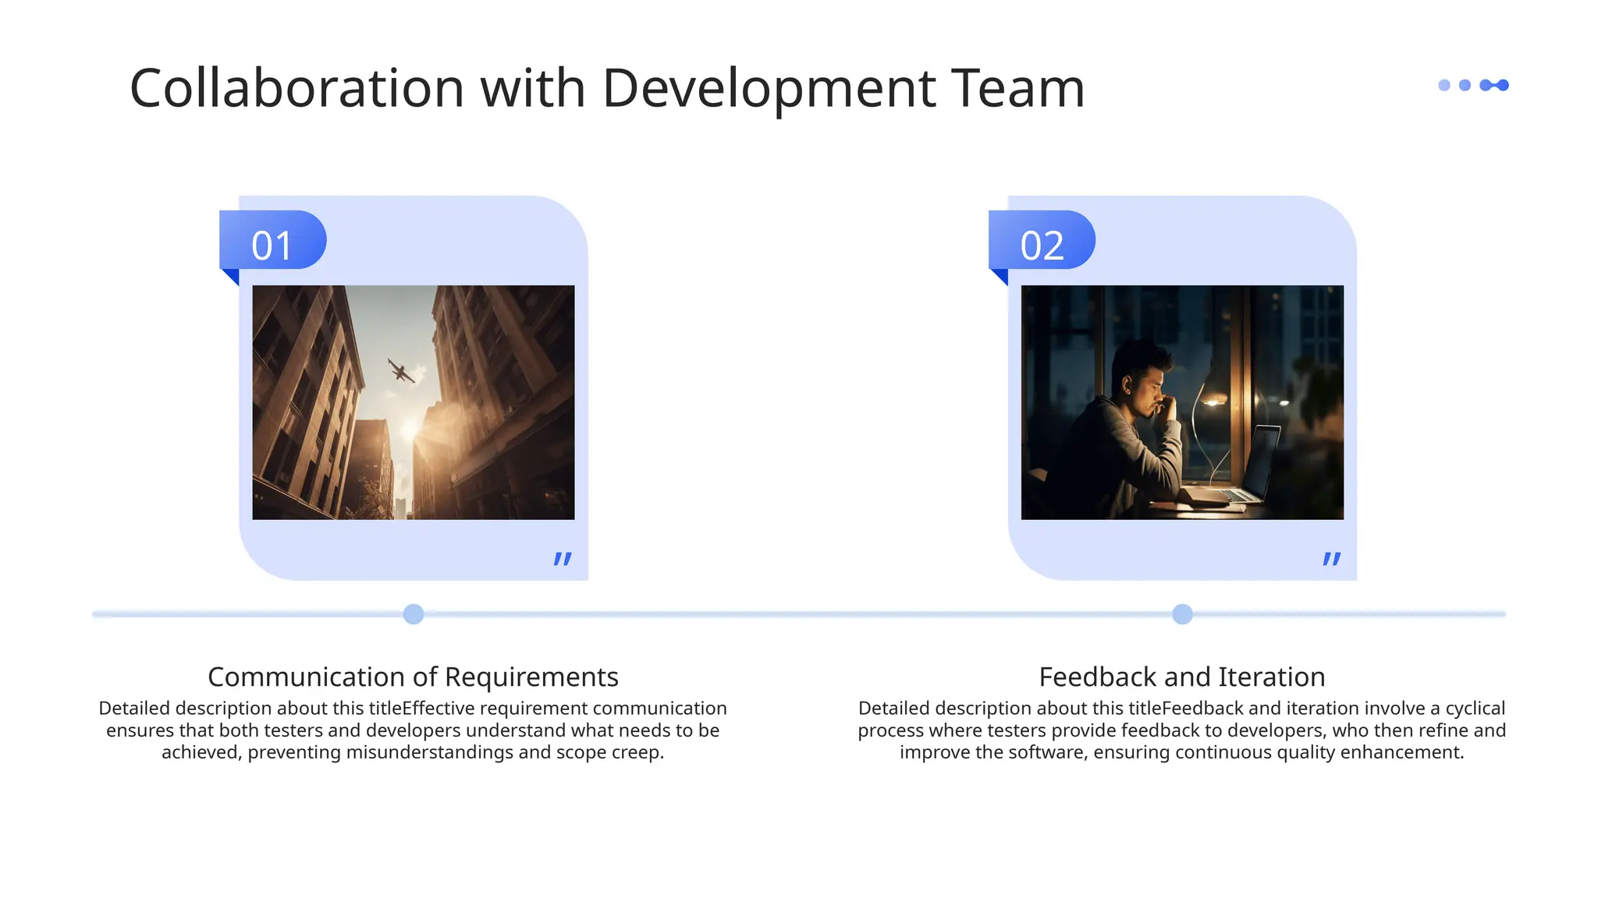Click the linked dark-blue dots icon
The height and width of the screenshot is (898, 1598).
point(1494,85)
